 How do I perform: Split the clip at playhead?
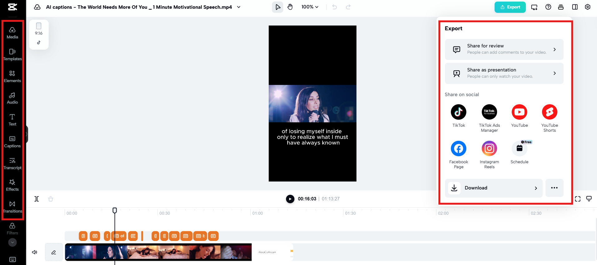[37, 199]
